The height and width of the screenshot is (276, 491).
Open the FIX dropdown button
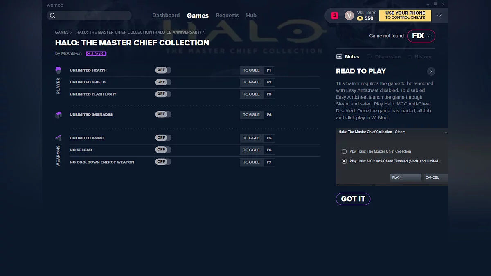coord(421,36)
